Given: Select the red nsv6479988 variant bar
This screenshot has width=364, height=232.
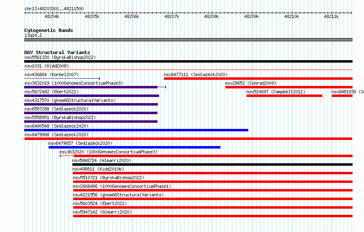Looking at the screenshot, I should tap(188, 139).
